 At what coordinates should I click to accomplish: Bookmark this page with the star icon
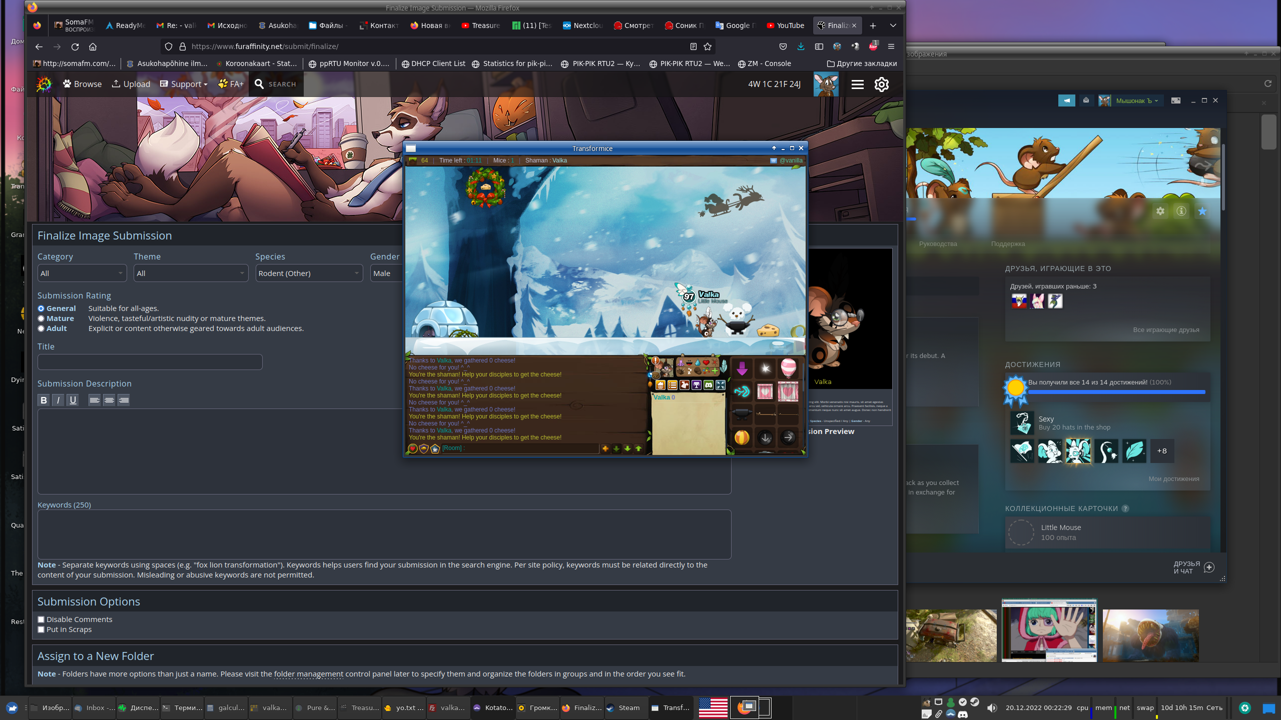point(708,46)
